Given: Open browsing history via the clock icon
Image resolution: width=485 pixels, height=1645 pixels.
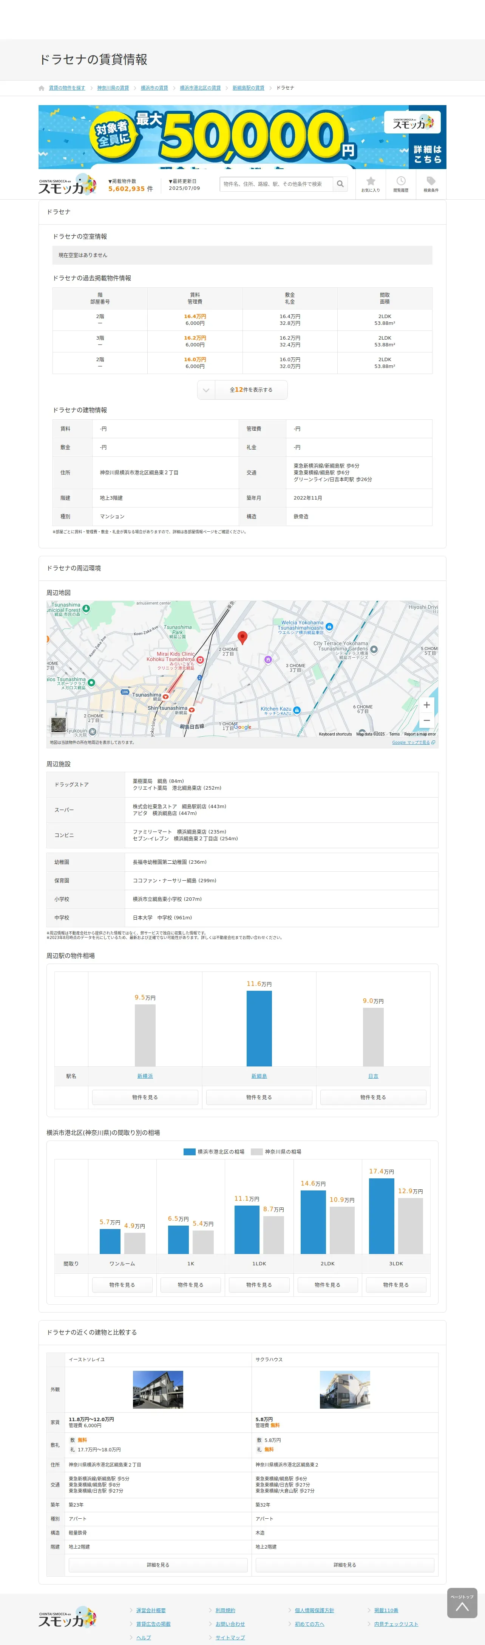Looking at the screenshot, I should point(401,184).
